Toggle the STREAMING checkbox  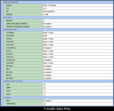[x=45, y=104]
